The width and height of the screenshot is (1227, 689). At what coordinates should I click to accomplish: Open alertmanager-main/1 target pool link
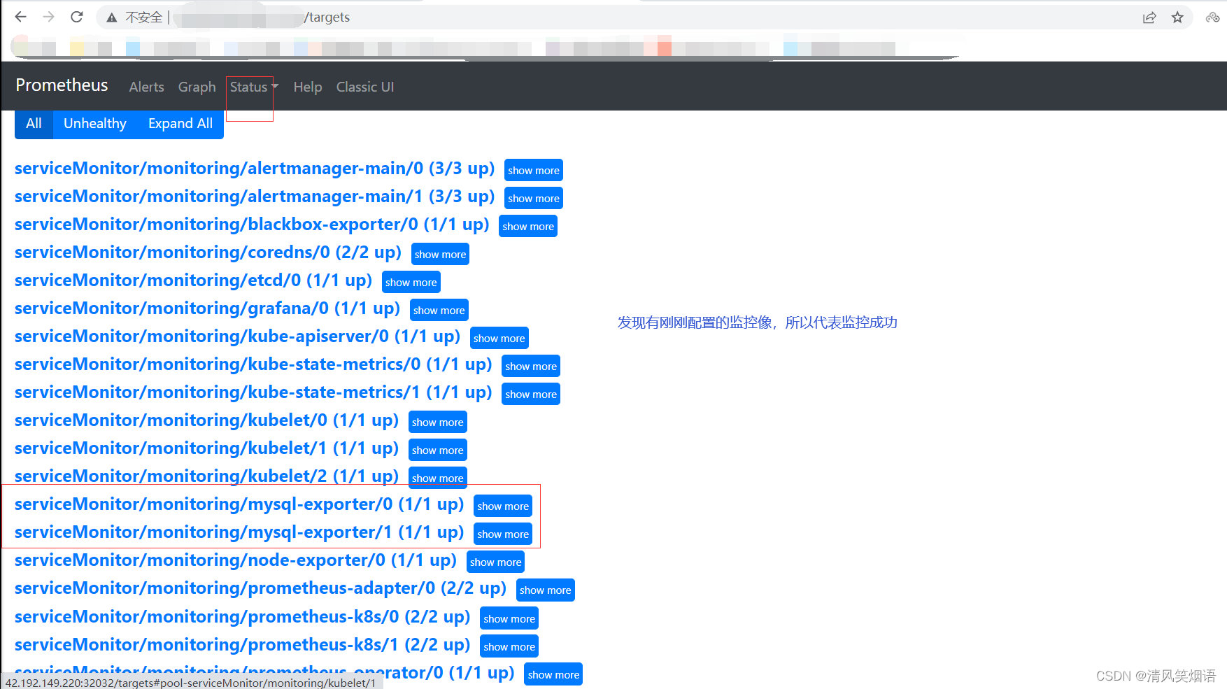[x=255, y=197]
